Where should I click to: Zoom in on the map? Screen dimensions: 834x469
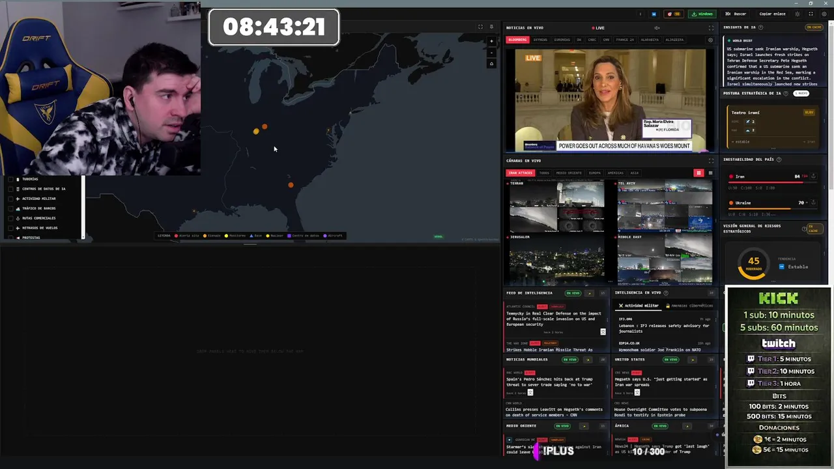click(x=492, y=41)
